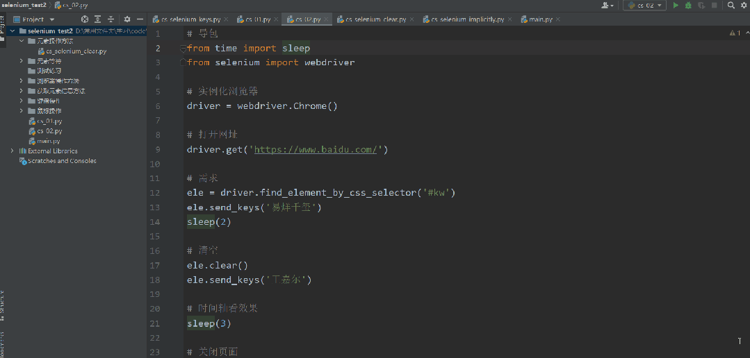Open the cs_02 run configuration dropdown
This screenshot has height=358, width=750.
[644, 6]
